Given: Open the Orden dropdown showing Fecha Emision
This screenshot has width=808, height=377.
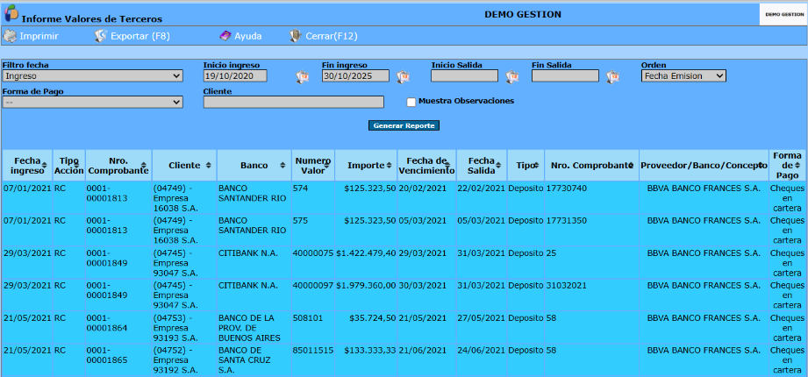Looking at the screenshot, I should [x=683, y=75].
